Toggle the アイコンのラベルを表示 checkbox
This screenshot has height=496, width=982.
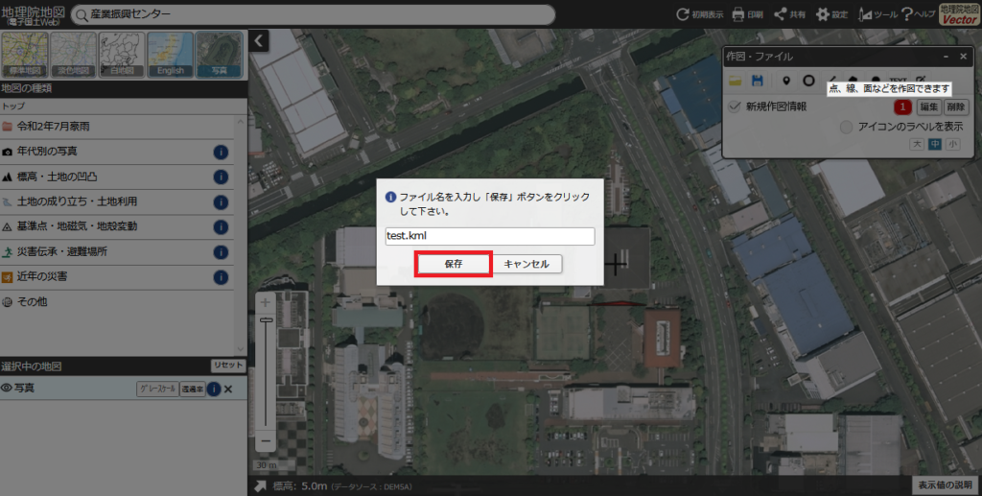pos(846,128)
